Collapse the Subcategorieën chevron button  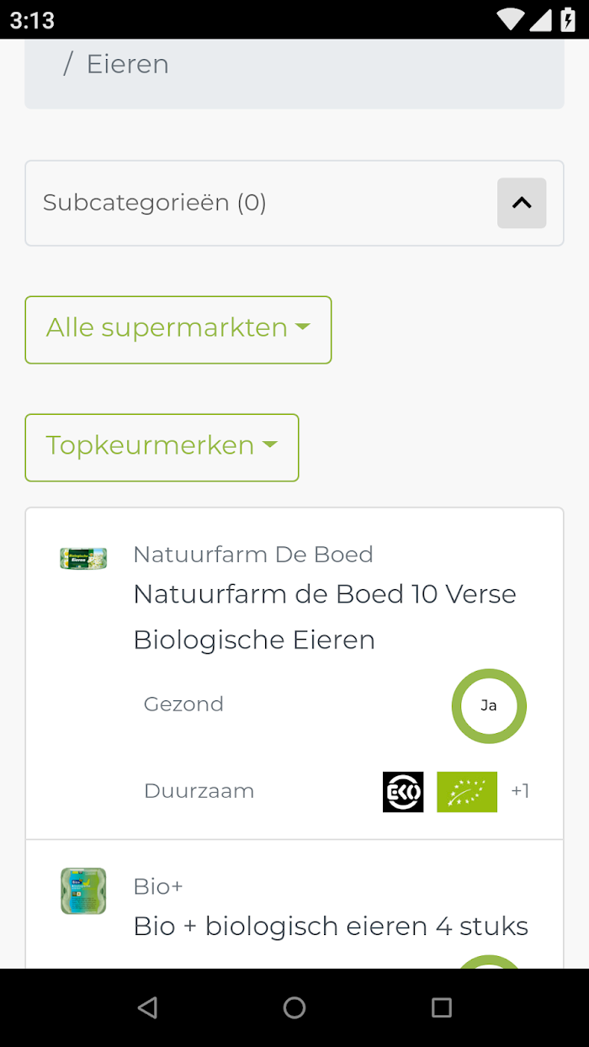(522, 203)
